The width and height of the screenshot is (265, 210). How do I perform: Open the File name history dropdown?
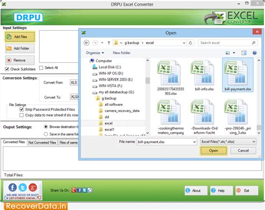click(x=195, y=142)
